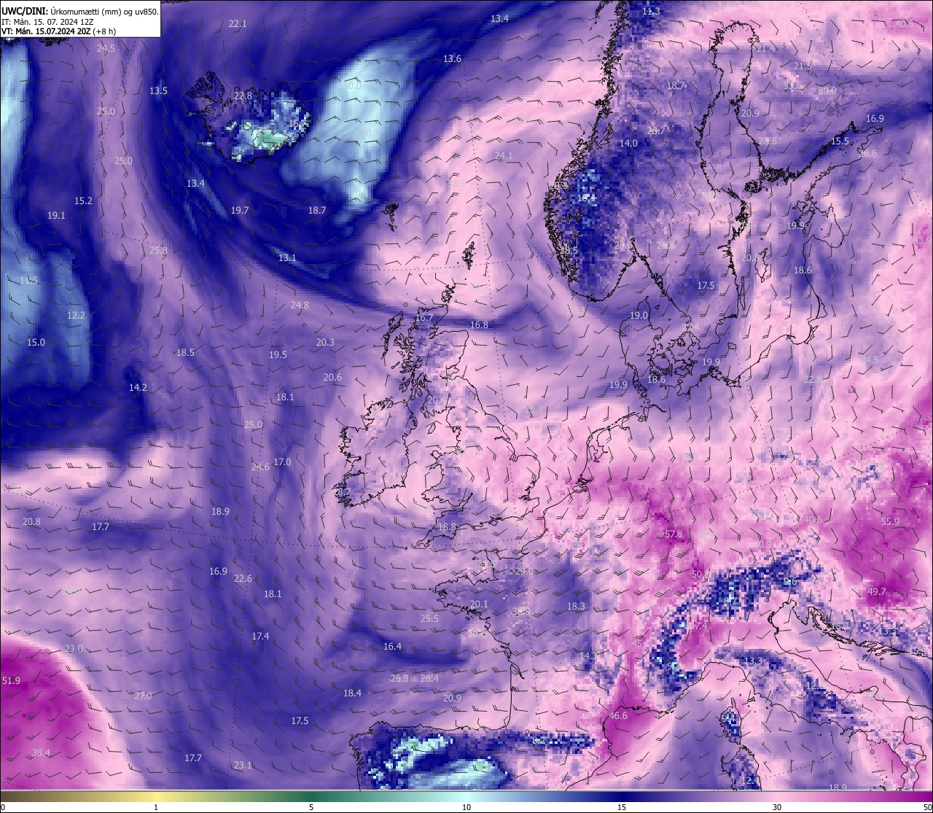Click the colour scale tick label 30
The image size is (933, 813).
777,807
